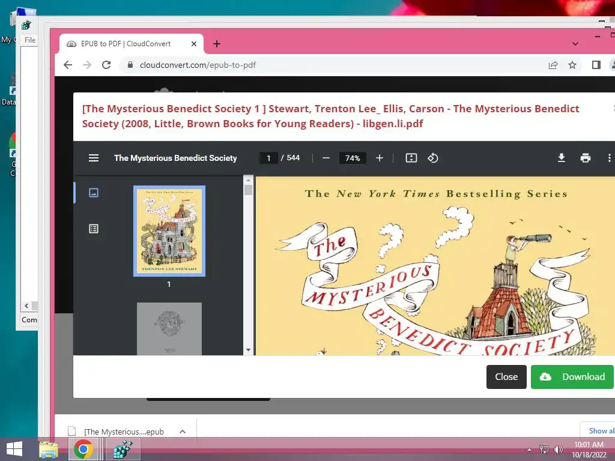Open File menu in the background window
Viewport: 615px width, 461px height.
click(30, 40)
